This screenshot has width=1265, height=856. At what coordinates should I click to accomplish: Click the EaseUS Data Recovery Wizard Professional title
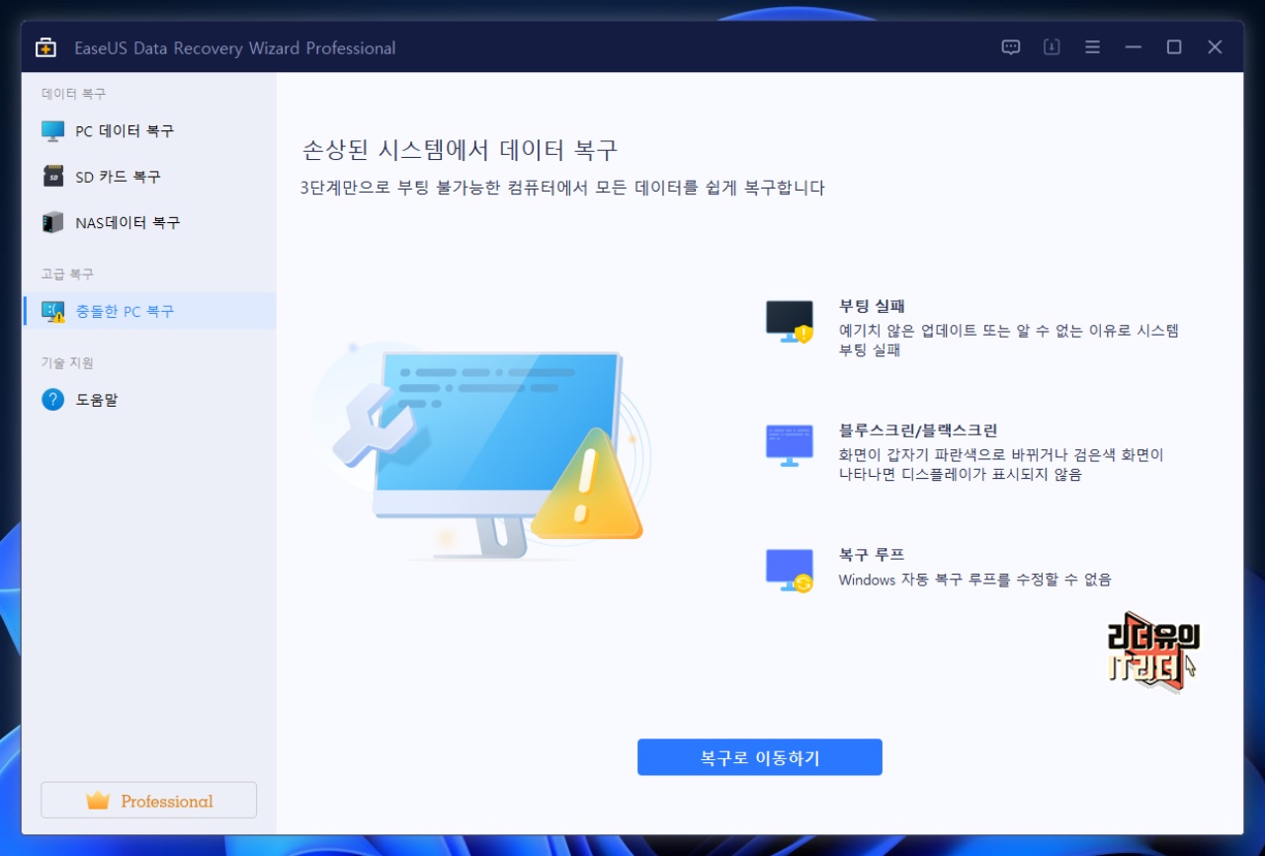click(235, 47)
